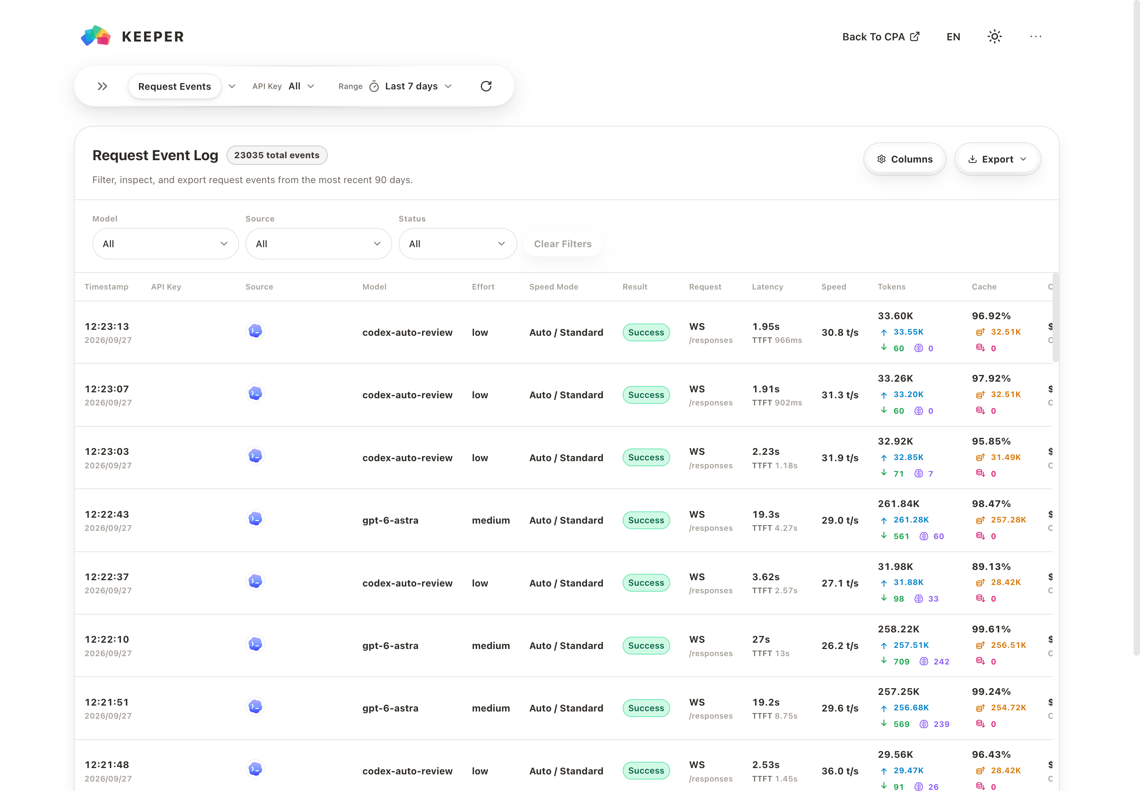The width and height of the screenshot is (1140, 791).
Task: Click reasoning brain icon beside 242
Action: [923, 661]
